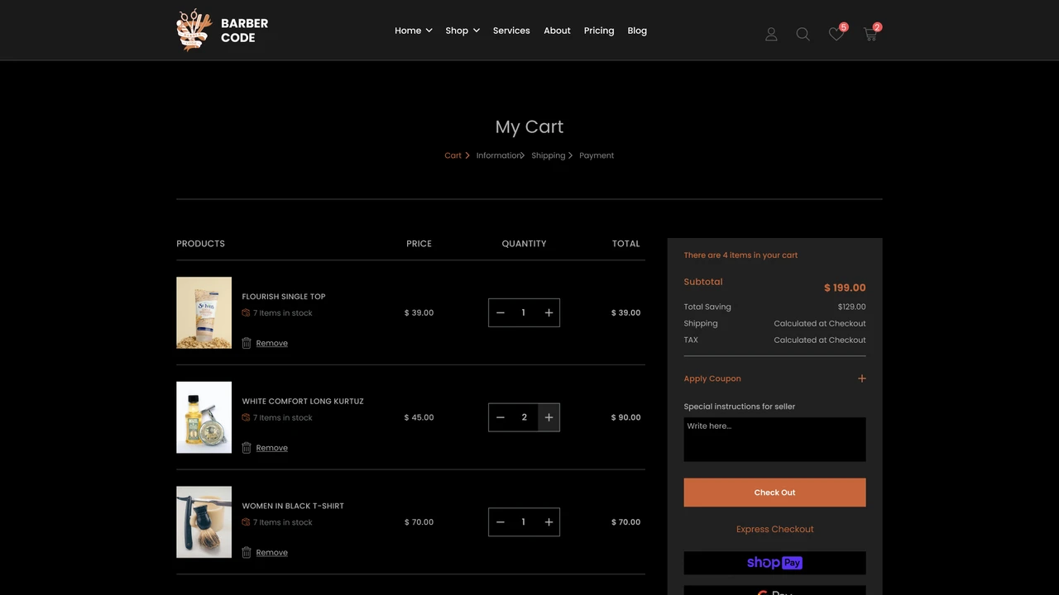Open the wishlist heart icon
Image resolution: width=1059 pixels, height=595 pixels.
click(x=836, y=34)
